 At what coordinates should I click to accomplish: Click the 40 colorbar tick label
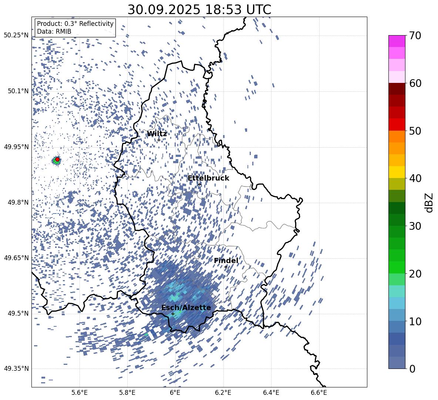tap(415, 178)
